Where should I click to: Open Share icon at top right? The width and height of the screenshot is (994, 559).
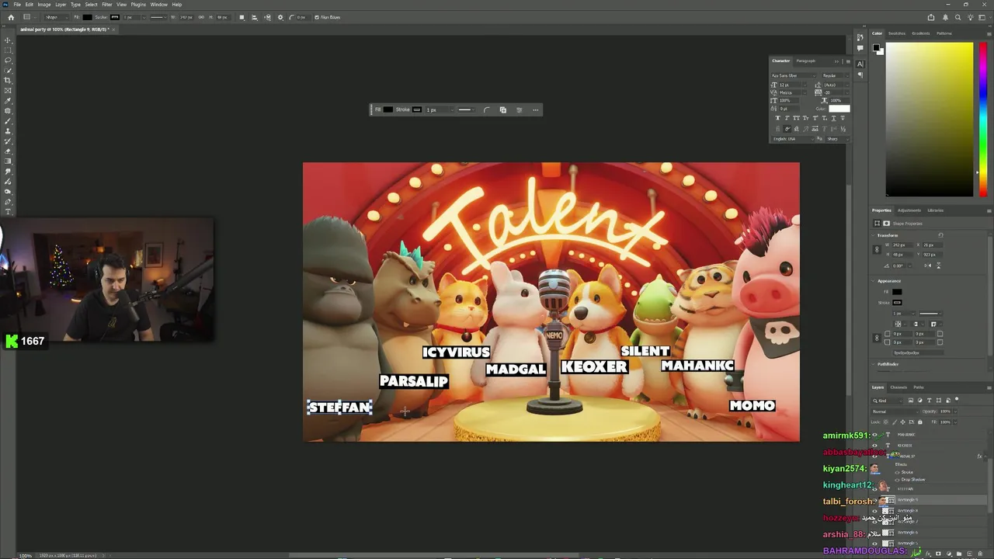[x=931, y=17]
